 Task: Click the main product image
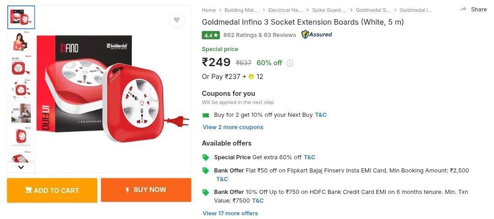113,89
